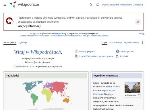Image resolution: width=147 pixels, height=110 pixels.
Task: Click the Przeglądaj section heading
Action: 13,76
